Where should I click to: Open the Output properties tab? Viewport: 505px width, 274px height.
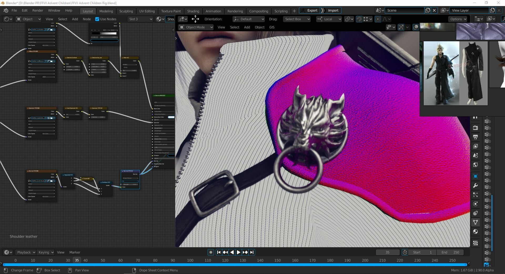click(475, 137)
